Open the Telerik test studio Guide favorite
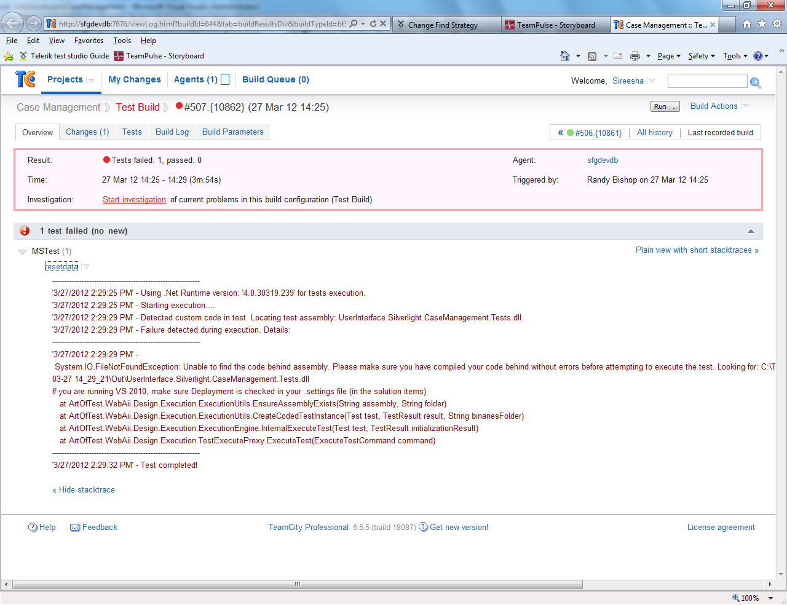This screenshot has height=605, width=787. tap(64, 56)
